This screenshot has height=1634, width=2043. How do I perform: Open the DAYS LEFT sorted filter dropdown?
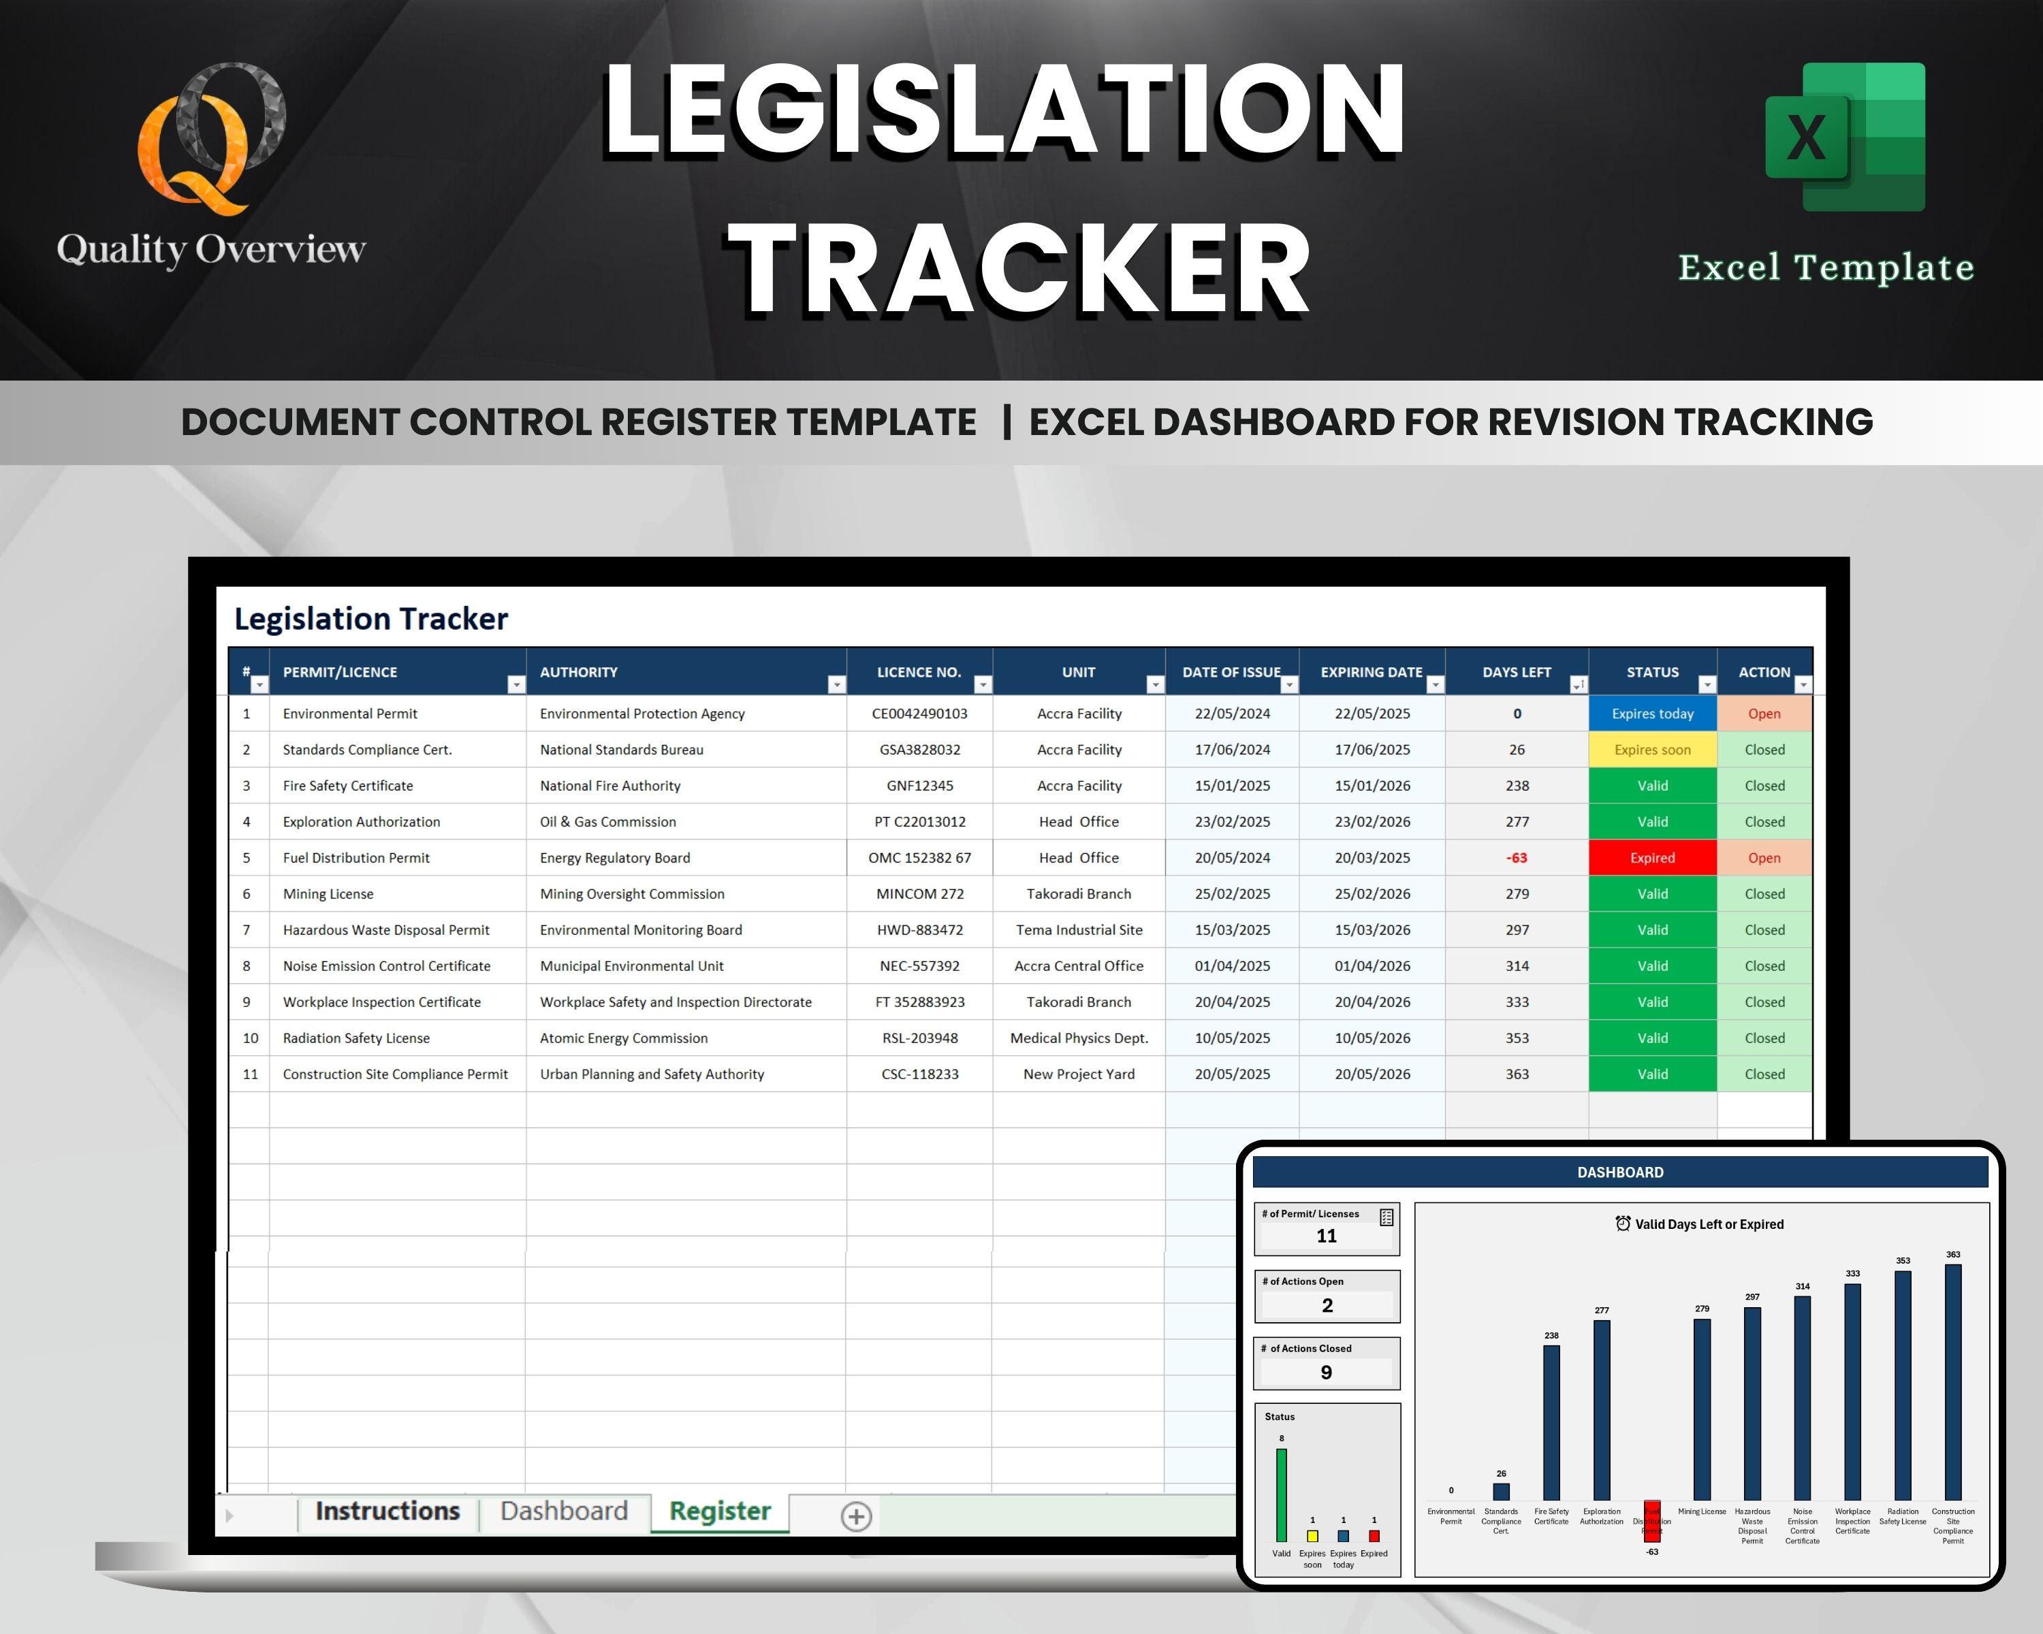pos(1579,685)
